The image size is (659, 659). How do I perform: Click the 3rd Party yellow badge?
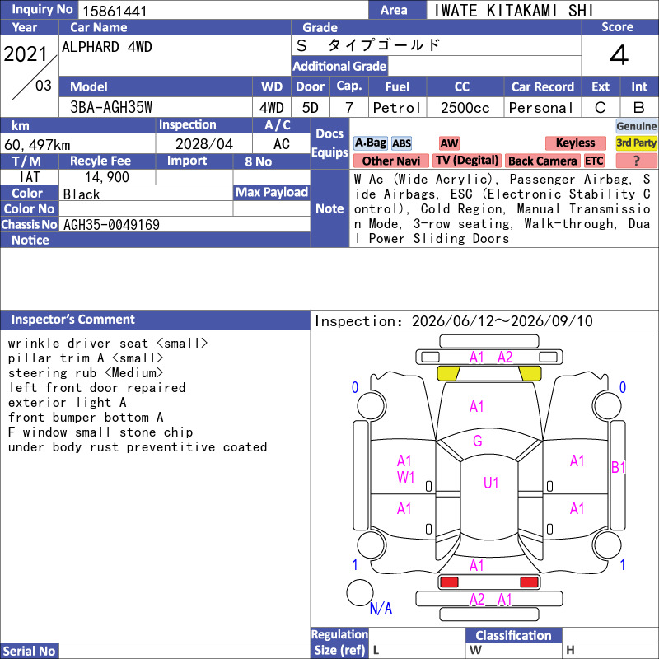click(x=636, y=143)
